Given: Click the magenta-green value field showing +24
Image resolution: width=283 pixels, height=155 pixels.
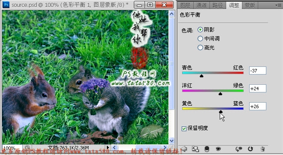Looking at the screenshot, I should click(x=257, y=89).
